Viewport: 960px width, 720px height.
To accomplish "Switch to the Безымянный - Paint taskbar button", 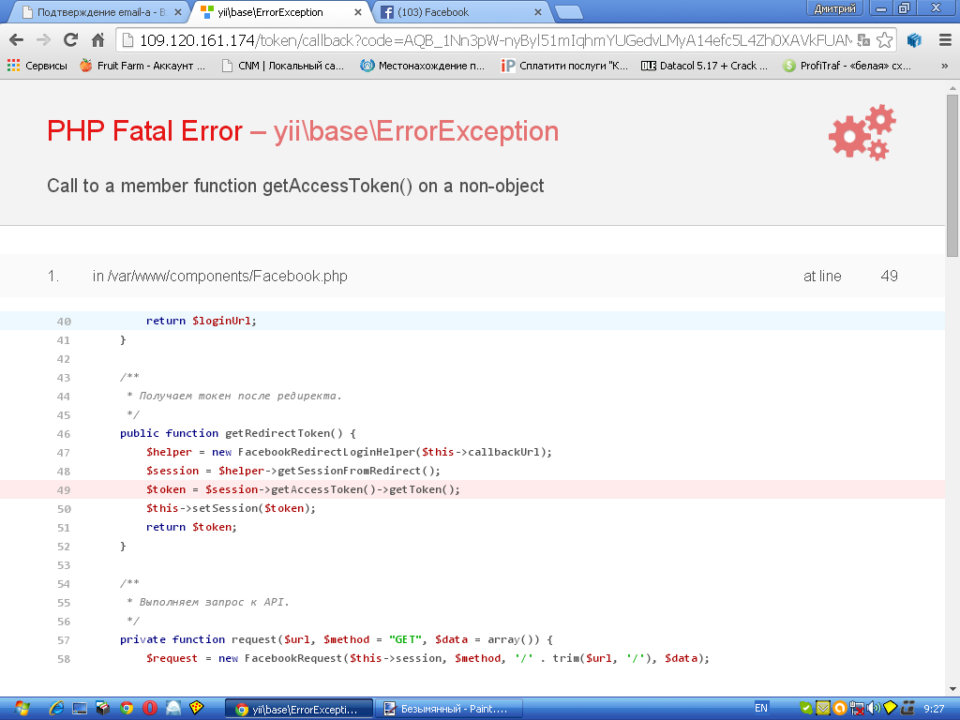I will (x=448, y=709).
